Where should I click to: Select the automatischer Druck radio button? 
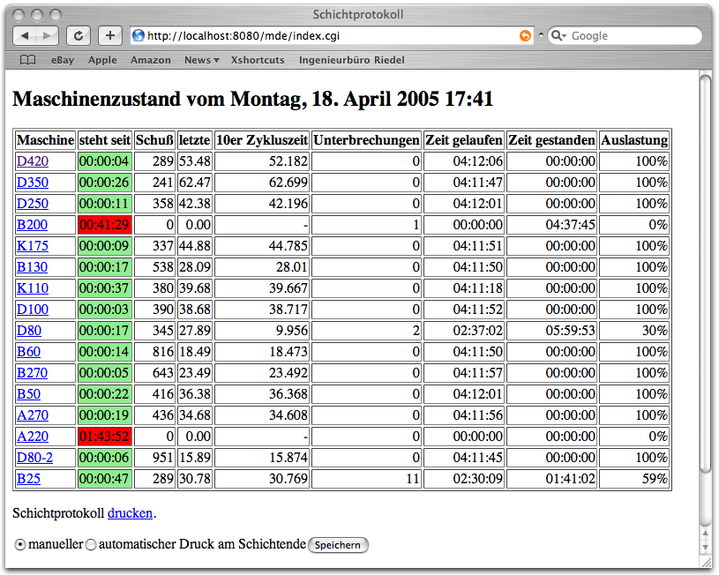pyautogui.click(x=91, y=545)
